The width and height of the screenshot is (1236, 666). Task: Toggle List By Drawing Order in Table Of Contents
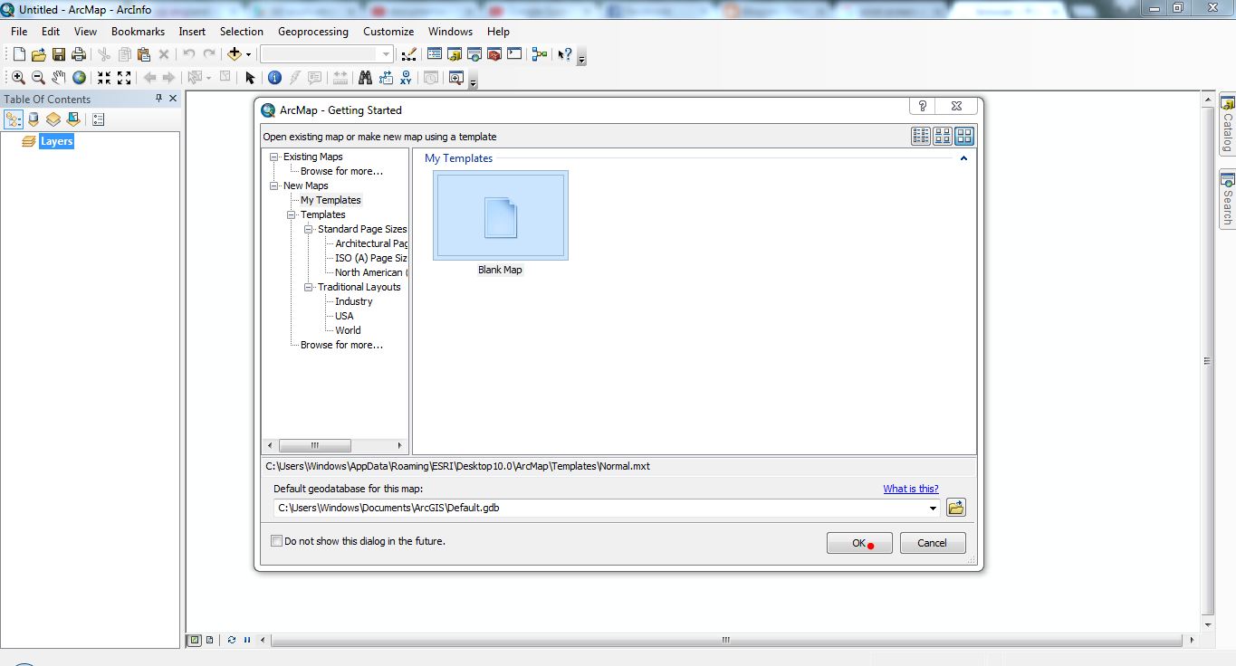(14, 119)
